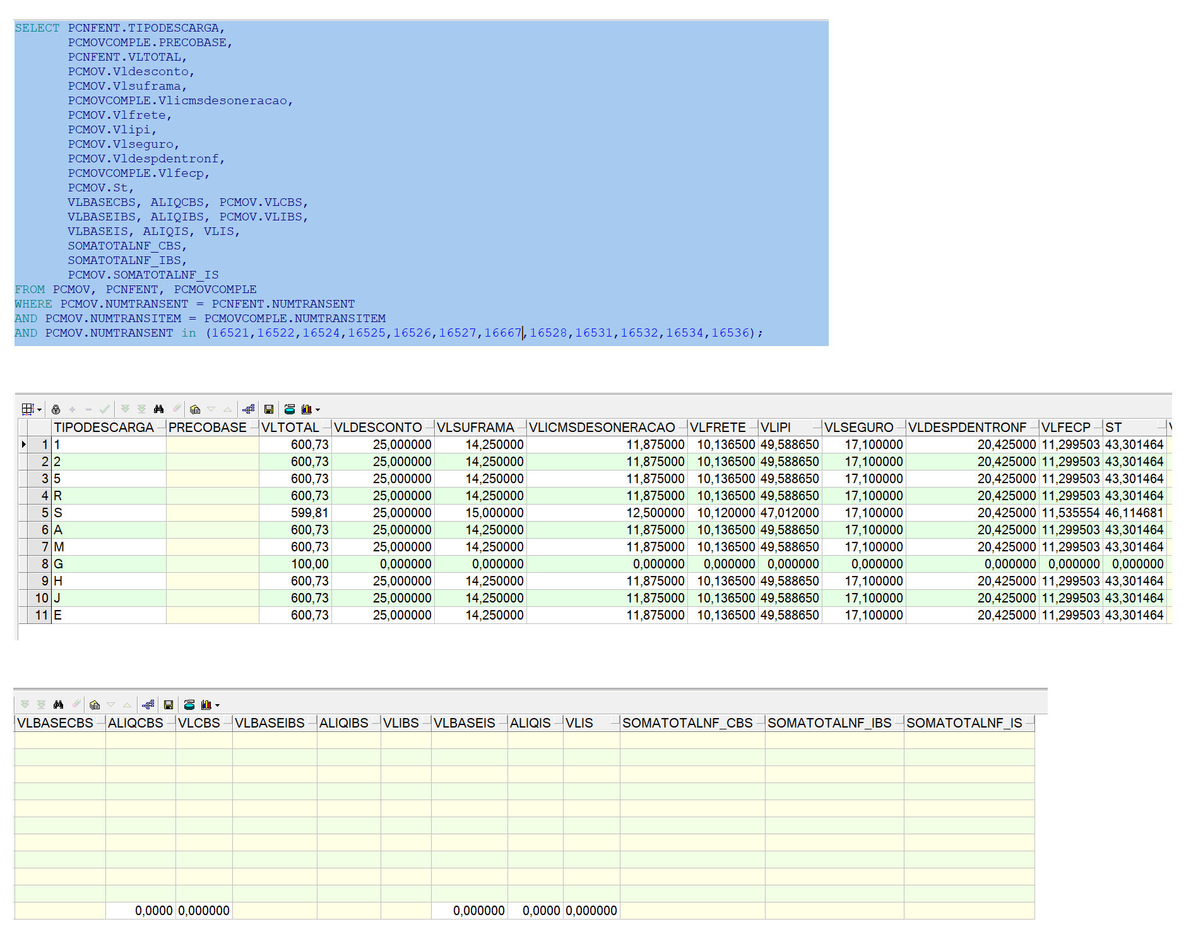1191x941 pixels.
Task: Fetch next page in the TIPODESCARGA grid toolbar
Action: (x=125, y=409)
